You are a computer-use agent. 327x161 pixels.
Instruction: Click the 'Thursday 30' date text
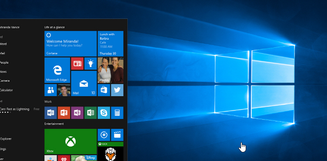(x=108, y=54)
